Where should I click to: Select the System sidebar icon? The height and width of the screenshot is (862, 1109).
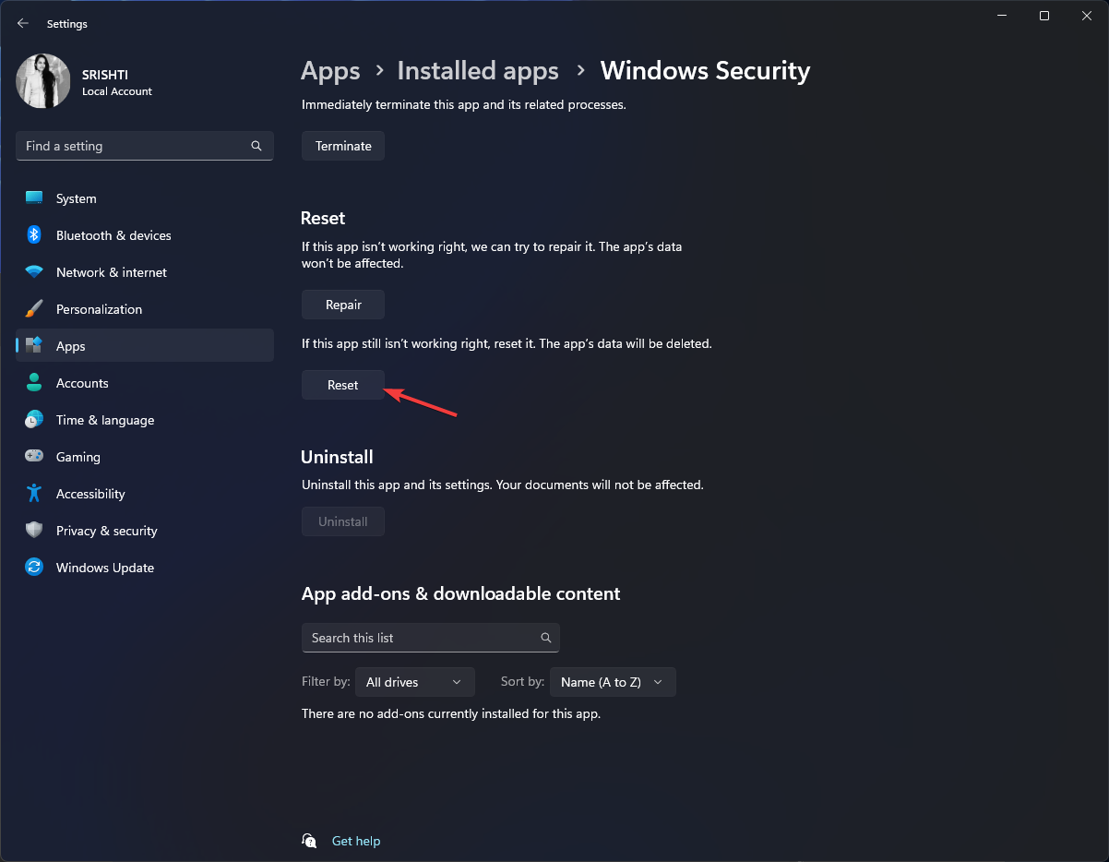point(34,198)
